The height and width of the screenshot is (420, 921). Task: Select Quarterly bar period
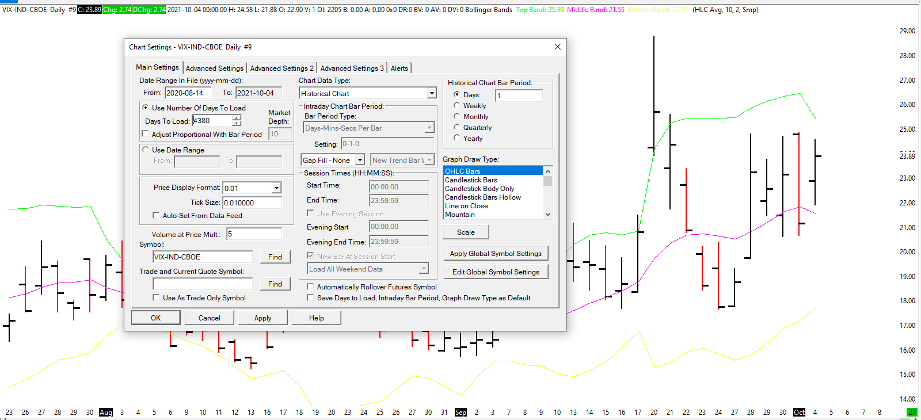tap(457, 127)
